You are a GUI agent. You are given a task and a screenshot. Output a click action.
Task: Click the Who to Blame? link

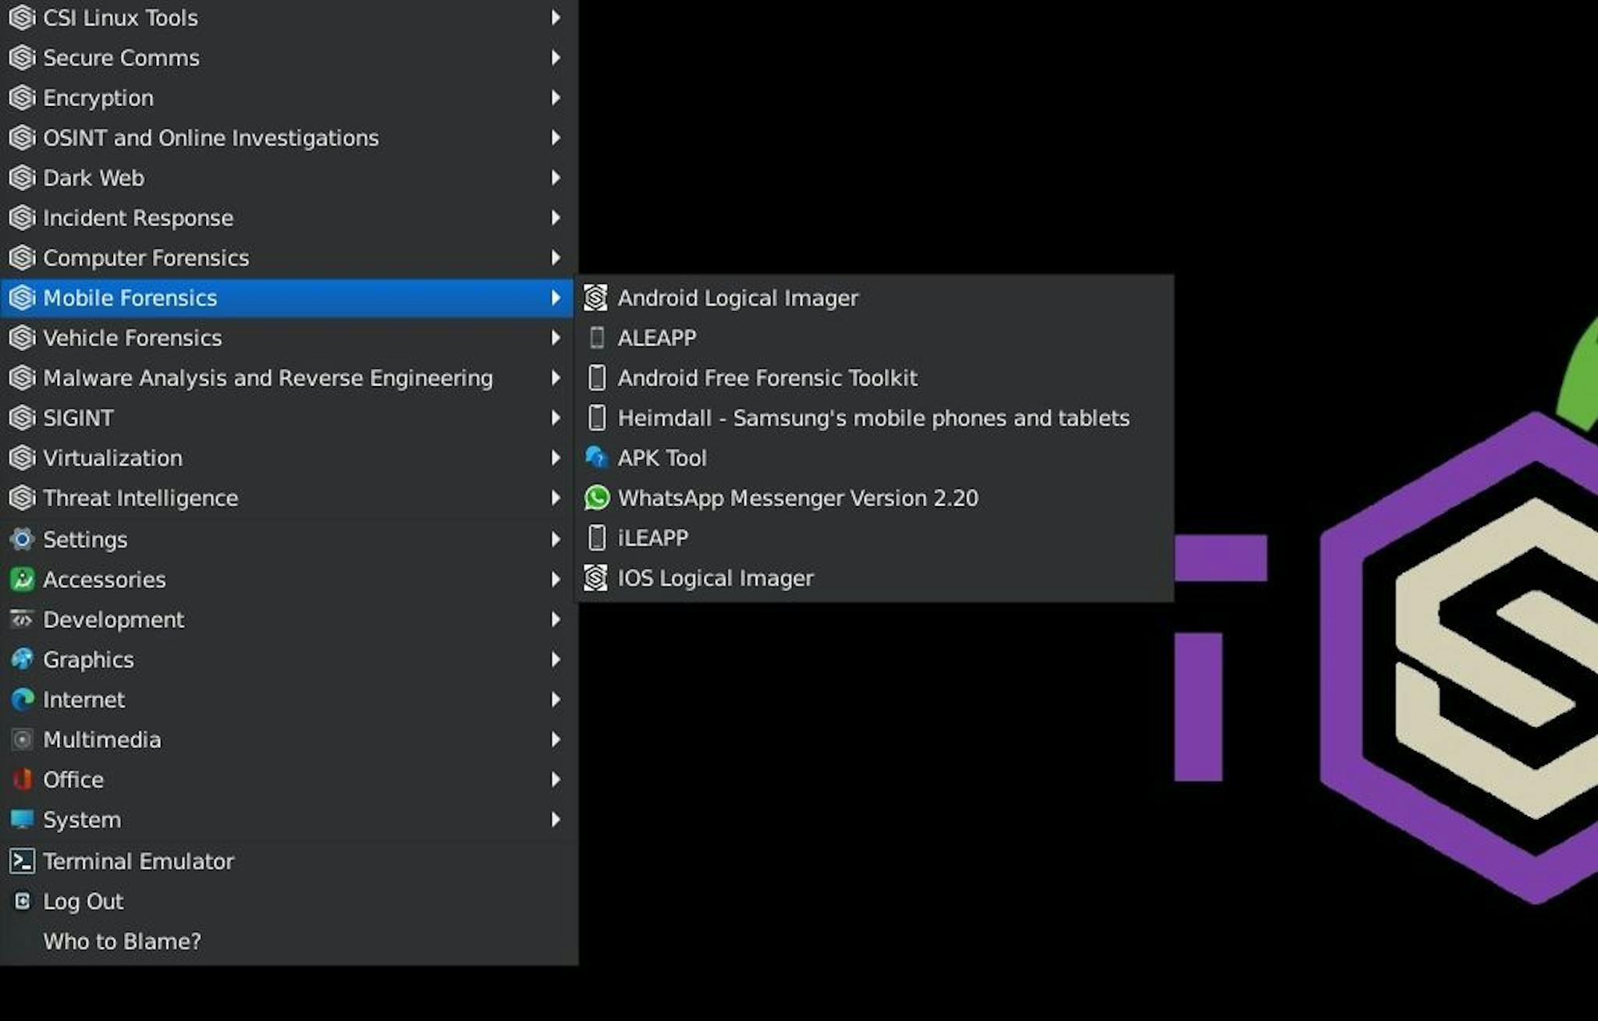(x=123, y=941)
